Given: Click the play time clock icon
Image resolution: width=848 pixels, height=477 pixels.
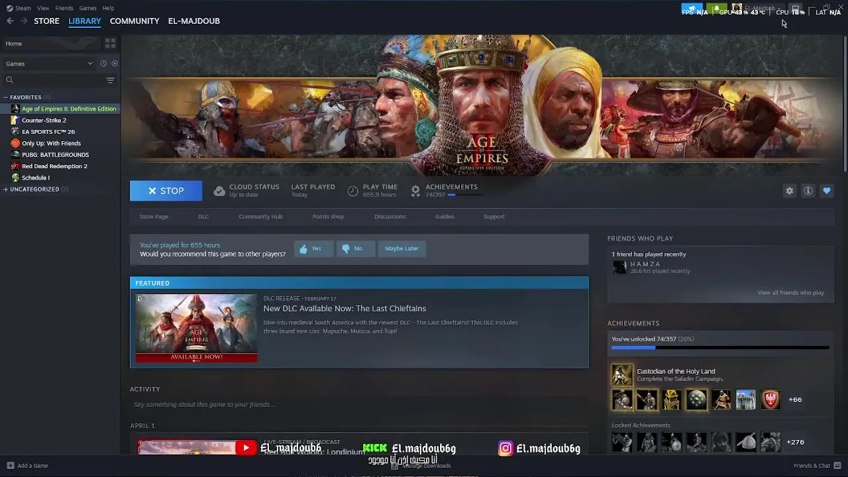Looking at the screenshot, I should (352, 191).
